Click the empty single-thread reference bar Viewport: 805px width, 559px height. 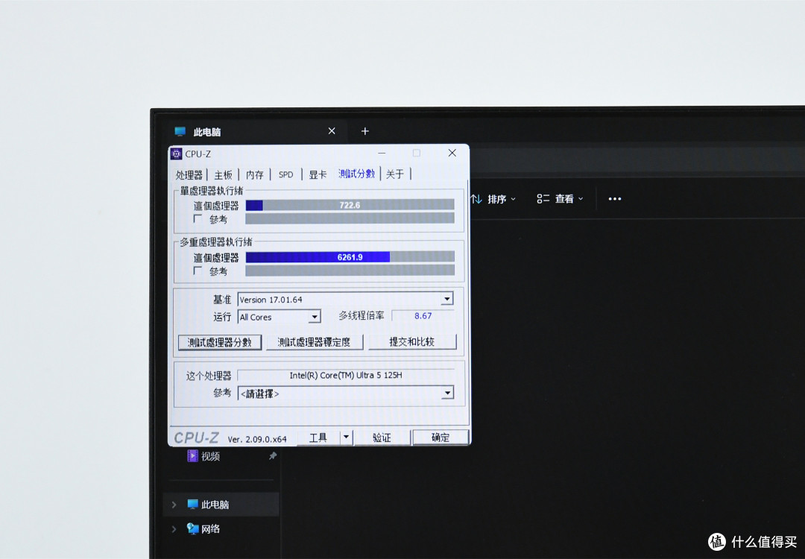350,218
